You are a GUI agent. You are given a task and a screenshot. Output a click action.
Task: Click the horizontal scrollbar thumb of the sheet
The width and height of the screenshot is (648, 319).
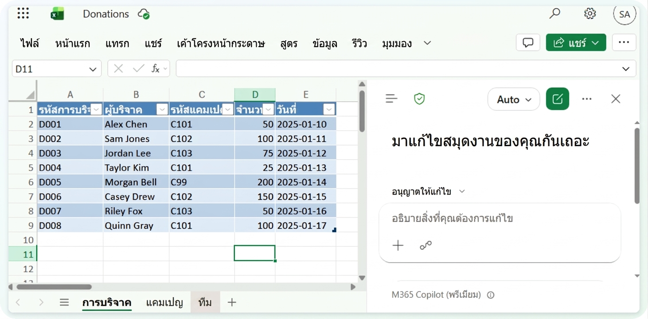point(54,287)
